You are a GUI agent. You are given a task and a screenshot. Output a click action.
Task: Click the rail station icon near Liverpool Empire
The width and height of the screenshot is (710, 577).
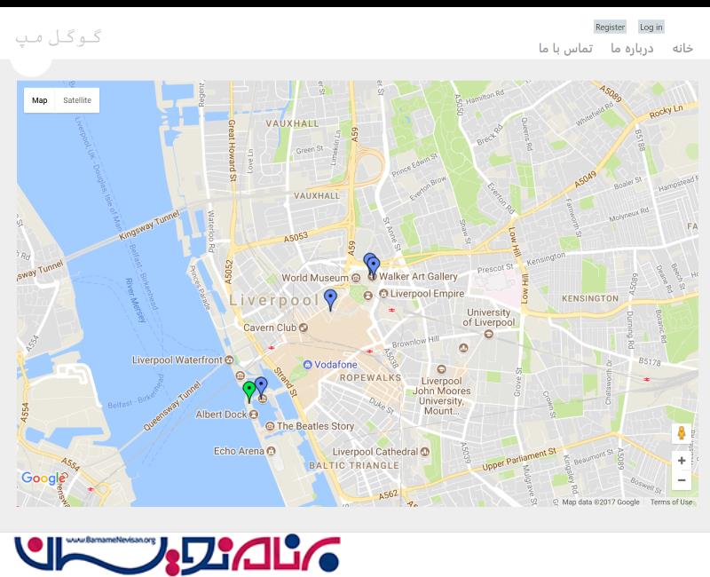tap(391, 310)
